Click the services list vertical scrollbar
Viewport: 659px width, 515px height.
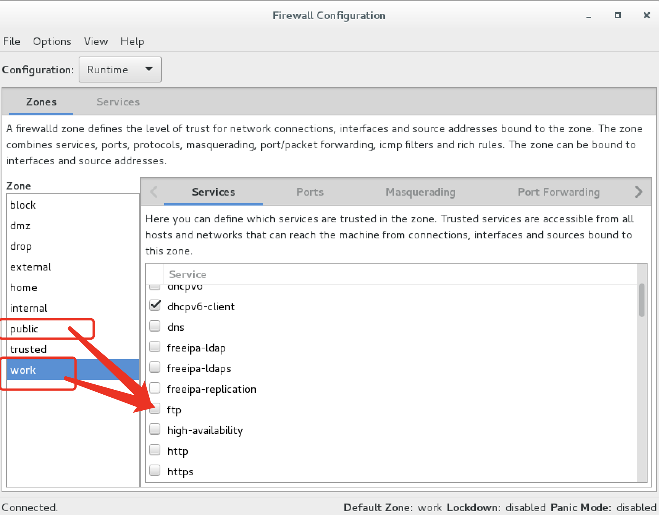point(641,300)
